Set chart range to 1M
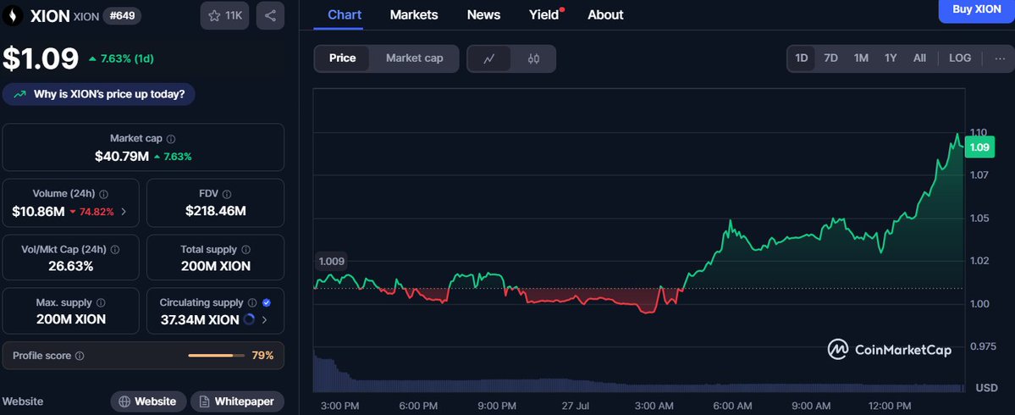Screen dimensions: 1015x415 (861, 58)
